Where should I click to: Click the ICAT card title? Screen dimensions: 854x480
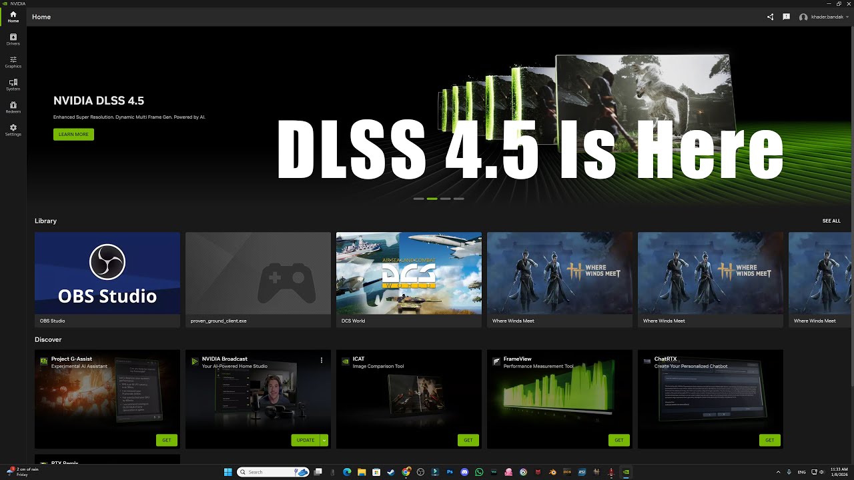(x=359, y=359)
